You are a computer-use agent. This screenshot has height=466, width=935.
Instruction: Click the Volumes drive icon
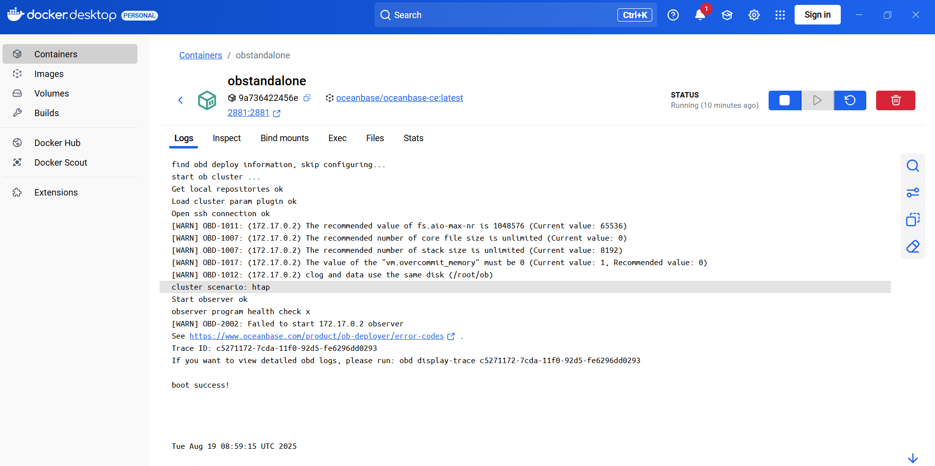coord(17,93)
